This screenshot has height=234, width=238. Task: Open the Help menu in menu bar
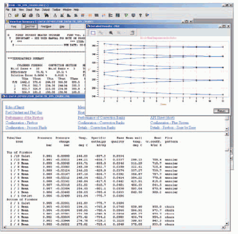coord(76,10)
